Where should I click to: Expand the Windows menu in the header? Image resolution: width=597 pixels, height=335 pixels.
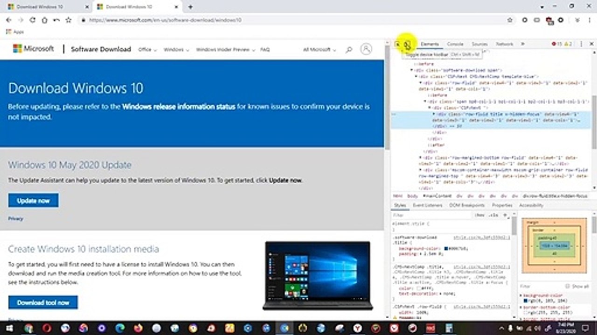[176, 50]
